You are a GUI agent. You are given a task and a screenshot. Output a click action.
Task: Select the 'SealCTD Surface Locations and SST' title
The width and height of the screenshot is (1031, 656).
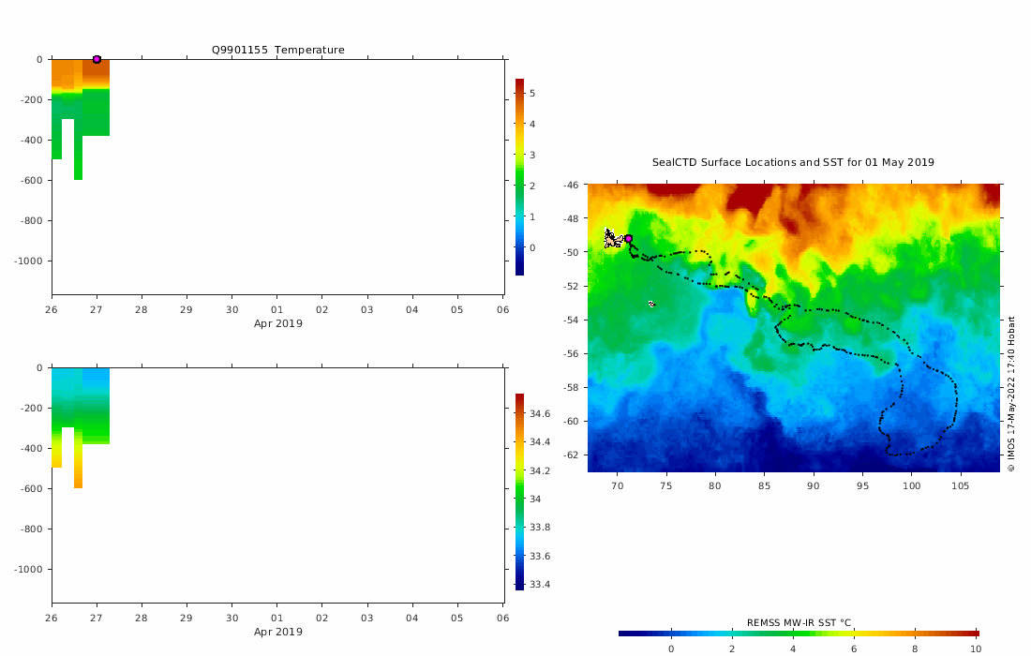coord(793,162)
